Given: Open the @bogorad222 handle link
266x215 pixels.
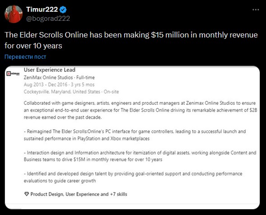Looking at the screenshot, I should coord(48,19).
